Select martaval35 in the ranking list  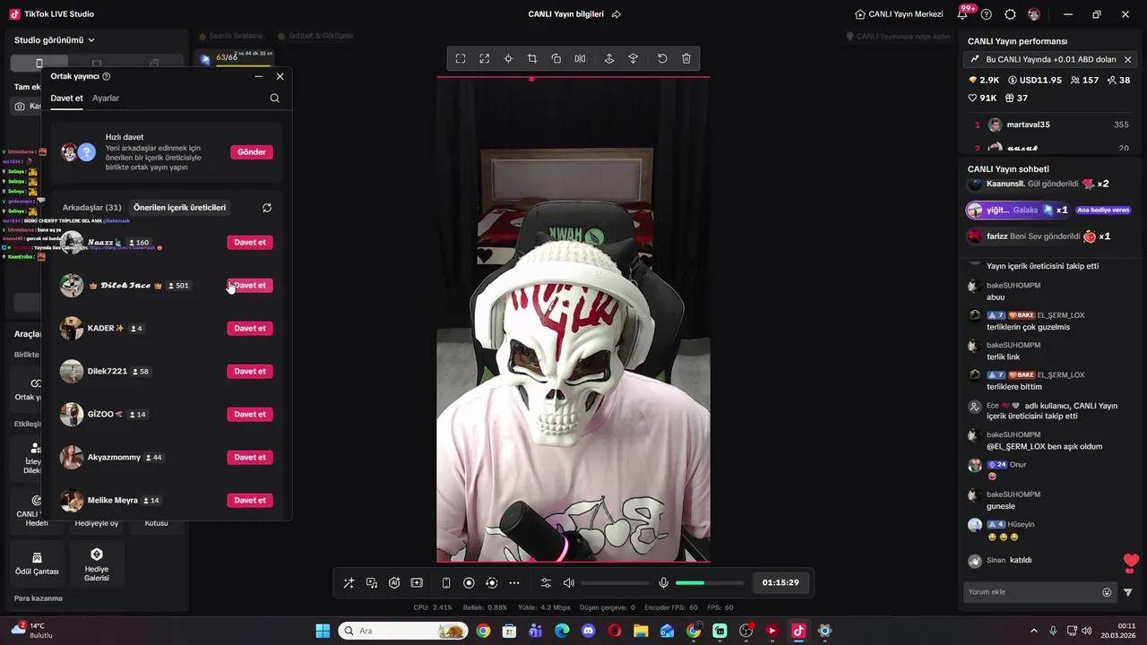click(1052, 125)
